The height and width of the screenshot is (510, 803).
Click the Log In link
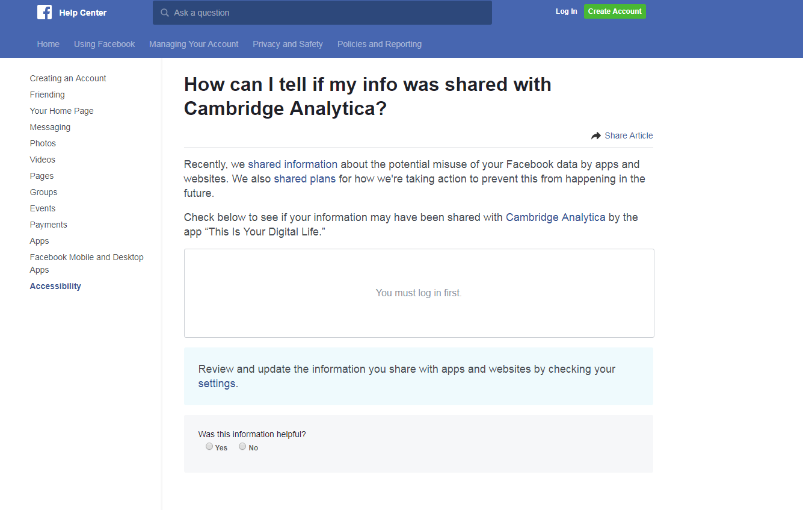(x=566, y=11)
